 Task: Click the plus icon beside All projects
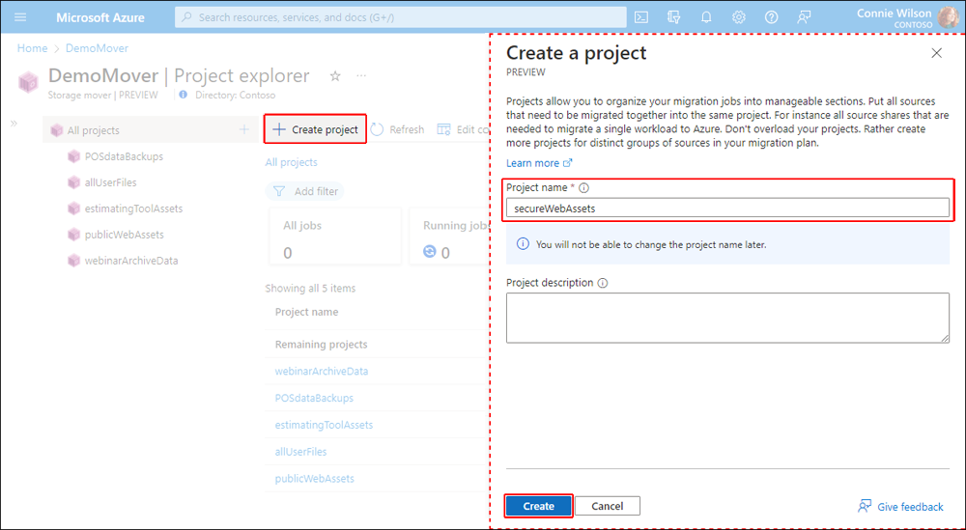pyautogui.click(x=244, y=130)
